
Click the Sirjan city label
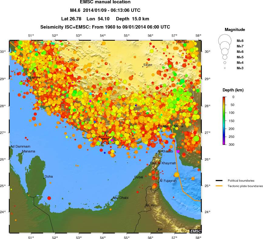pyautogui.click(x=148, y=65)
